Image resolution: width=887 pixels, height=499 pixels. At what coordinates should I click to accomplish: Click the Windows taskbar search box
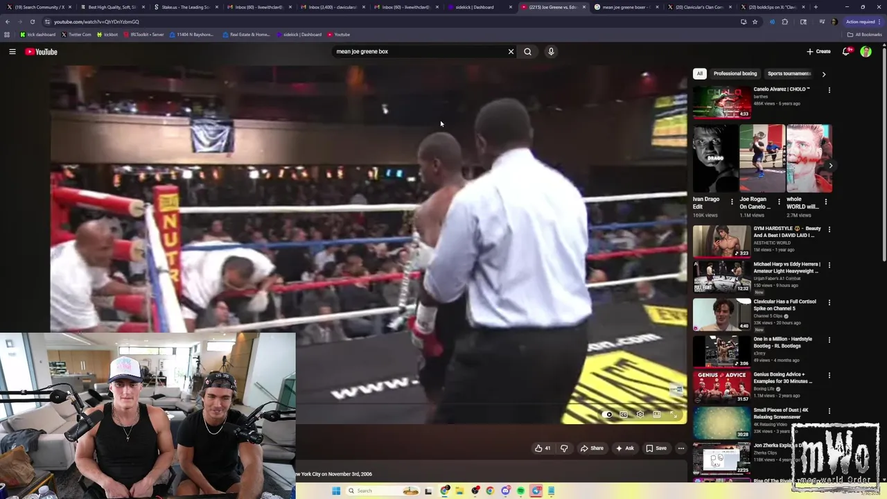[x=383, y=491]
